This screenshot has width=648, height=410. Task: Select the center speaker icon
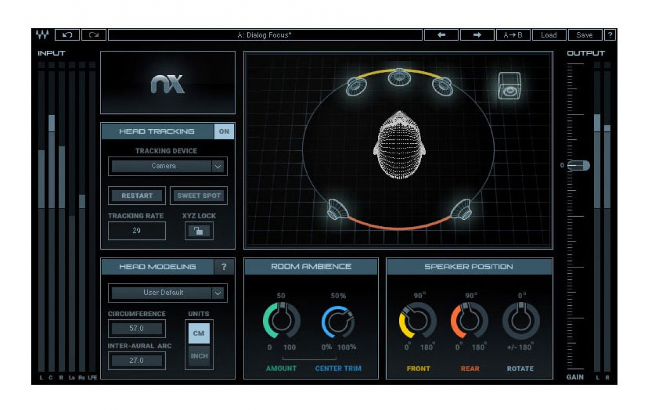pos(399,77)
